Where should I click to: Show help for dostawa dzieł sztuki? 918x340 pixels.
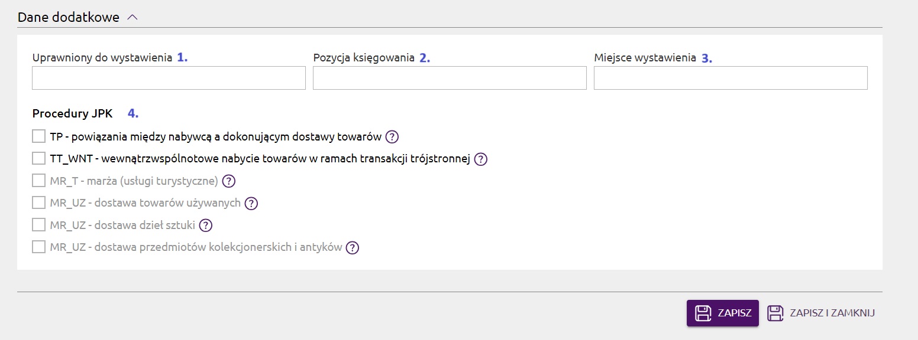(x=205, y=225)
